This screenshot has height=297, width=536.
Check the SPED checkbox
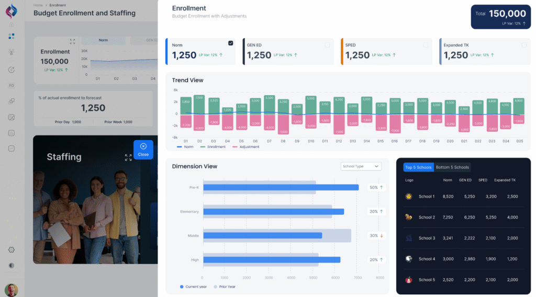(426, 45)
